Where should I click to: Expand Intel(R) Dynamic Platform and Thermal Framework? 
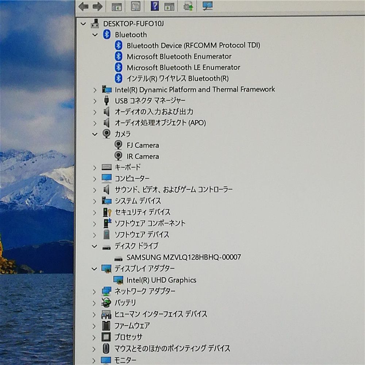click(x=95, y=90)
